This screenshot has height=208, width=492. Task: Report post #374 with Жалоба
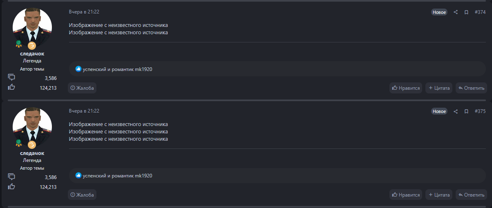pyautogui.click(x=82, y=88)
